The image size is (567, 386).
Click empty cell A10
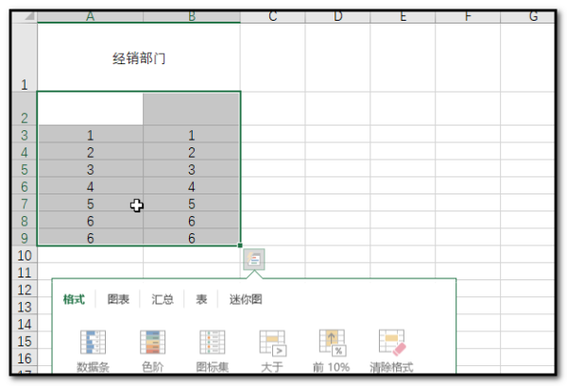tap(91, 255)
